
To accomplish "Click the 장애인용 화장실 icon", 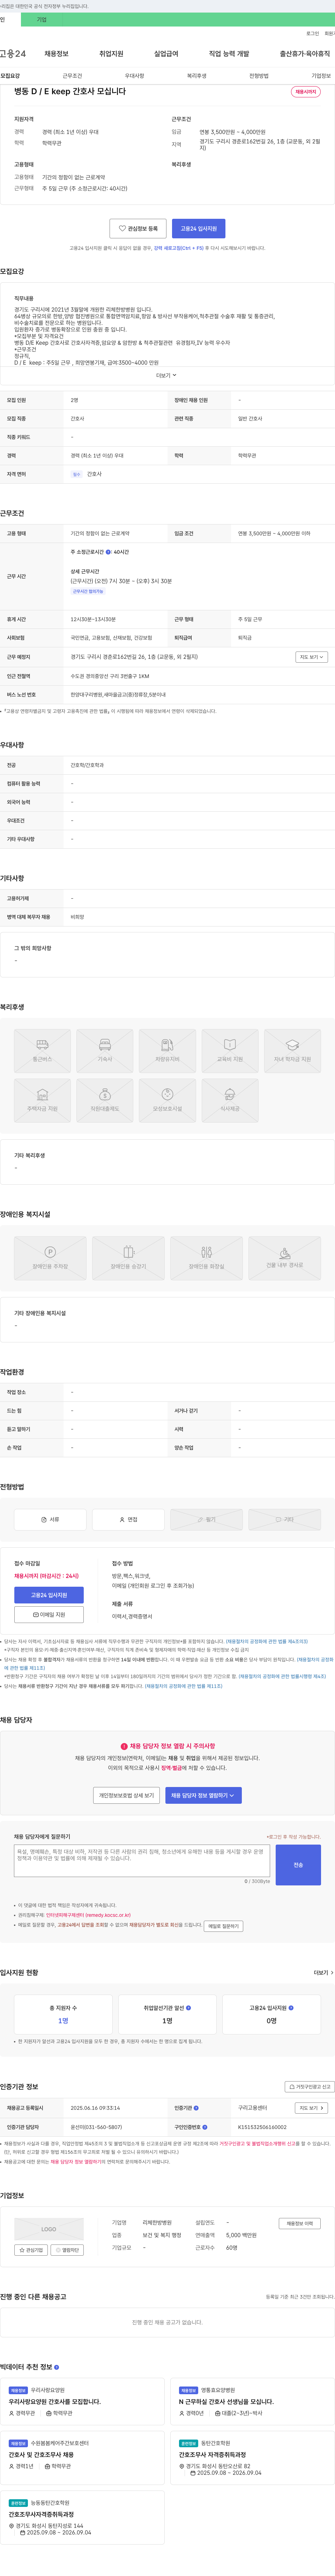I will [206, 1258].
